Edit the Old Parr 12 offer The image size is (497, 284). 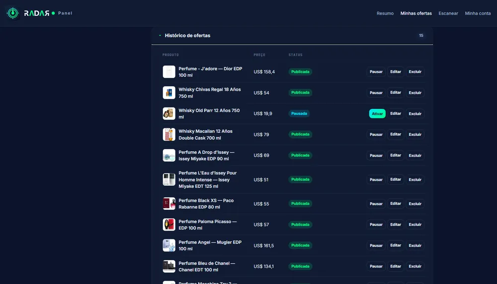click(396, 114)
